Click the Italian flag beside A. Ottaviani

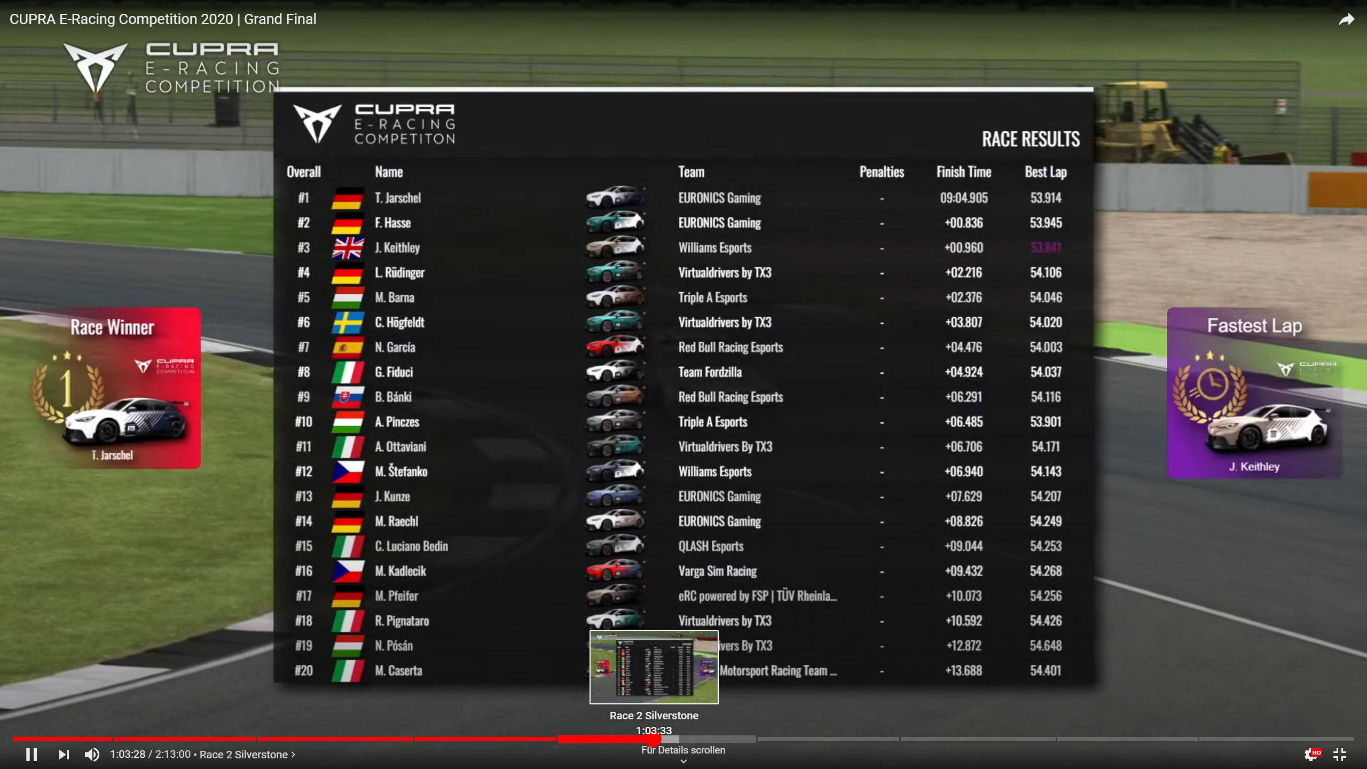tap(348, 447)
